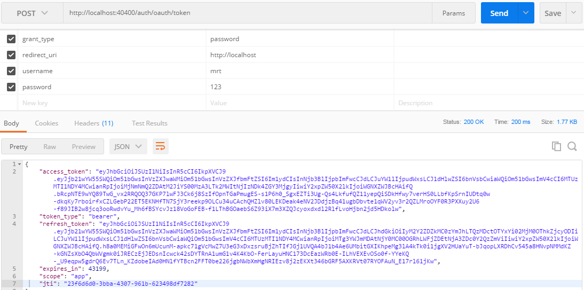584x290 pixels.
Task: Edit the request URL field
Action: tap(248, 13)
